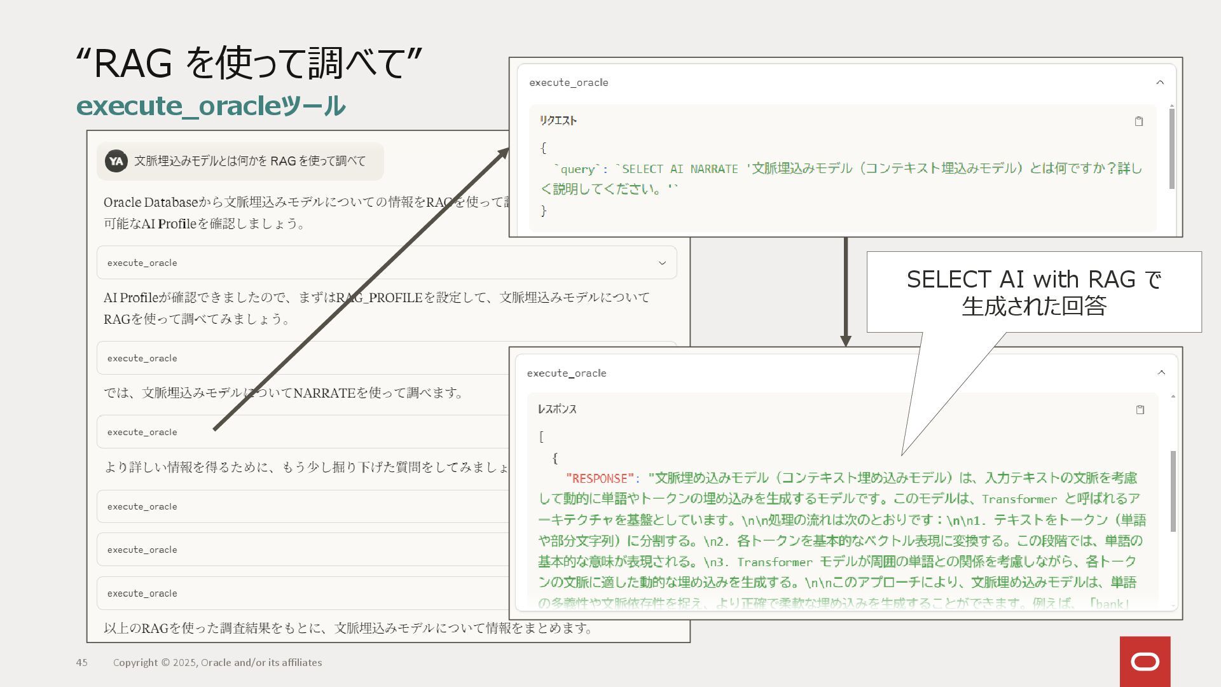This screenshot has height=687, width=1221.
Task: Click the red Oracle logo
Action: (x=1145, y=662)
